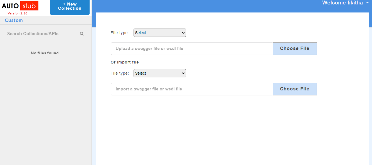Image resolution: width=372 pixels, height=165 pixels.
Task: Open the user menu caret beside Welcome likitha
Action: tap(367, 3)
